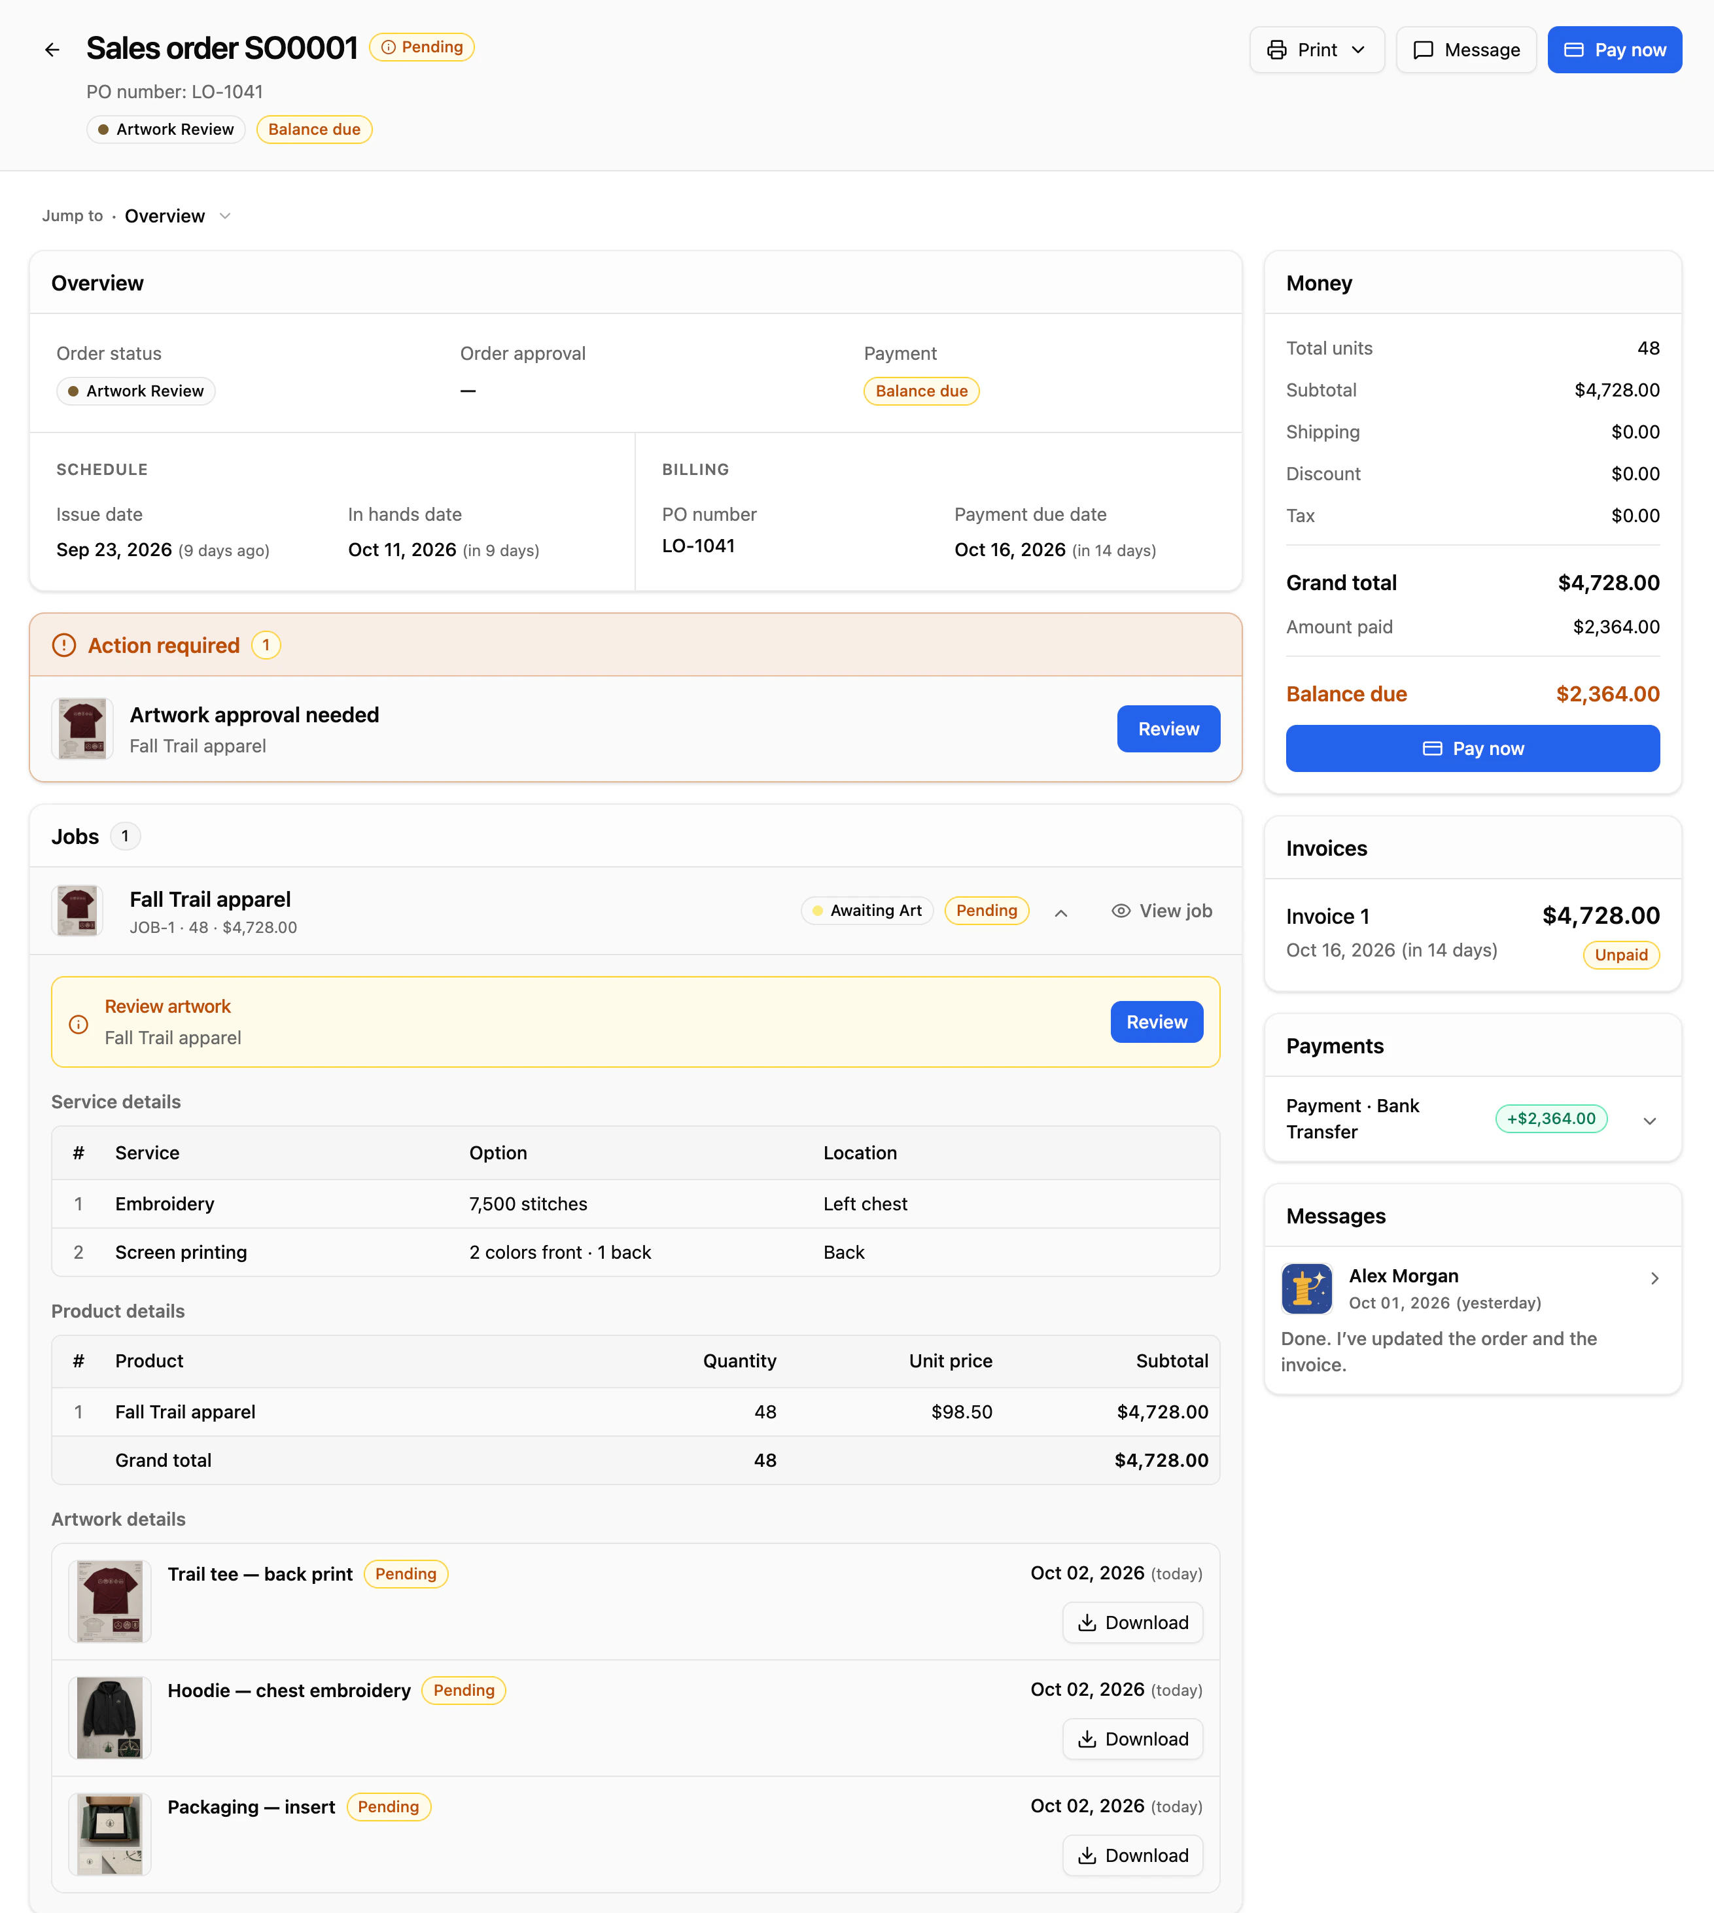The image size is (1714, 1913).
Task: Click the Awaiting Art status badge
Action: (x=866, y=911)
